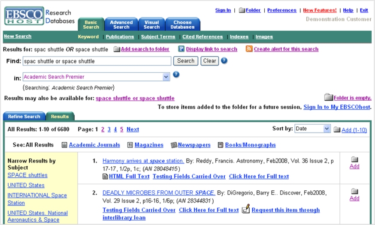Click help icon beside database dropdown
The height and width of the screenshot is (225, 375).
click(x=176, y=75)
